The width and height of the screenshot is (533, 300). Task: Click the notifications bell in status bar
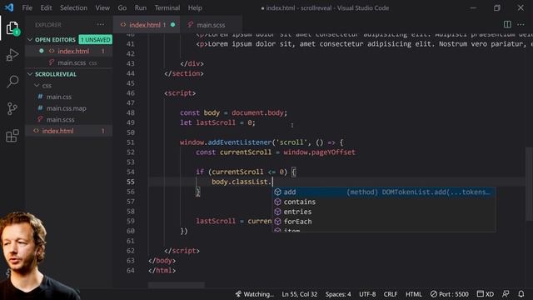pos(521,294)
